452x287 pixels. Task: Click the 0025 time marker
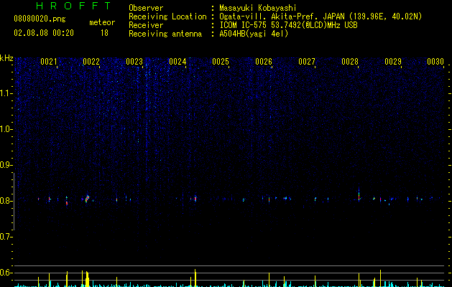[x=221, y=62]
